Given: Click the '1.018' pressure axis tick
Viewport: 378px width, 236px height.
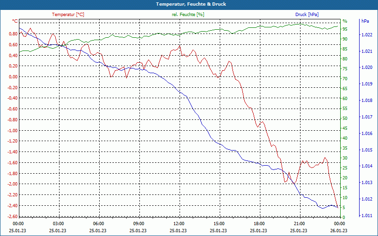Looking at the screenshot, I should tap(367, 101).
